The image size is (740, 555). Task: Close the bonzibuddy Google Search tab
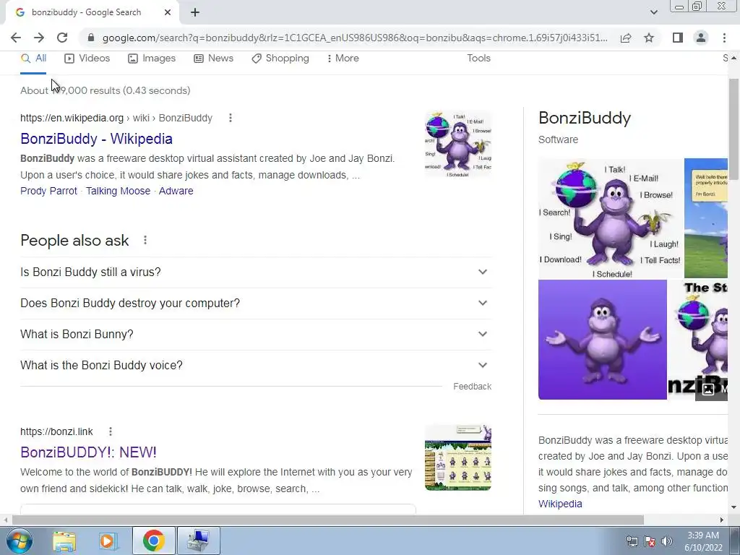(x=168, y=12)
